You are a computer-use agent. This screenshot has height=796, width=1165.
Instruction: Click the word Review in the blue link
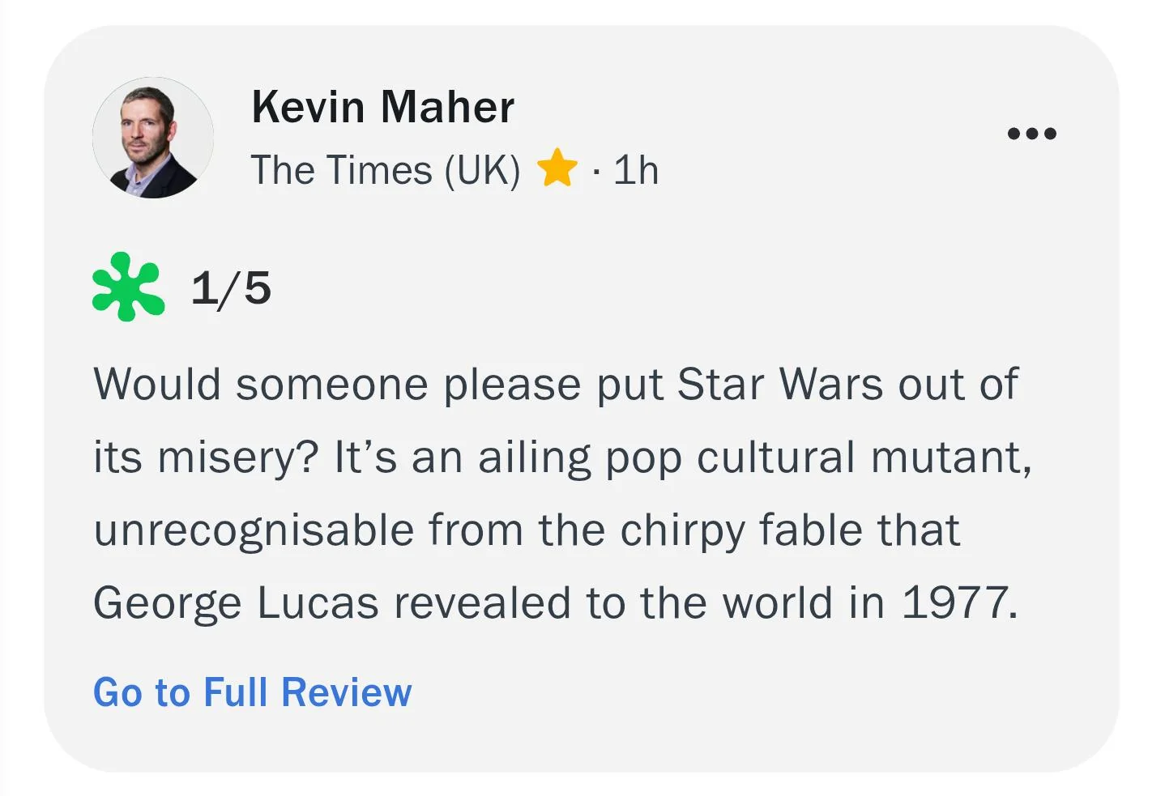tap(347, 692)
